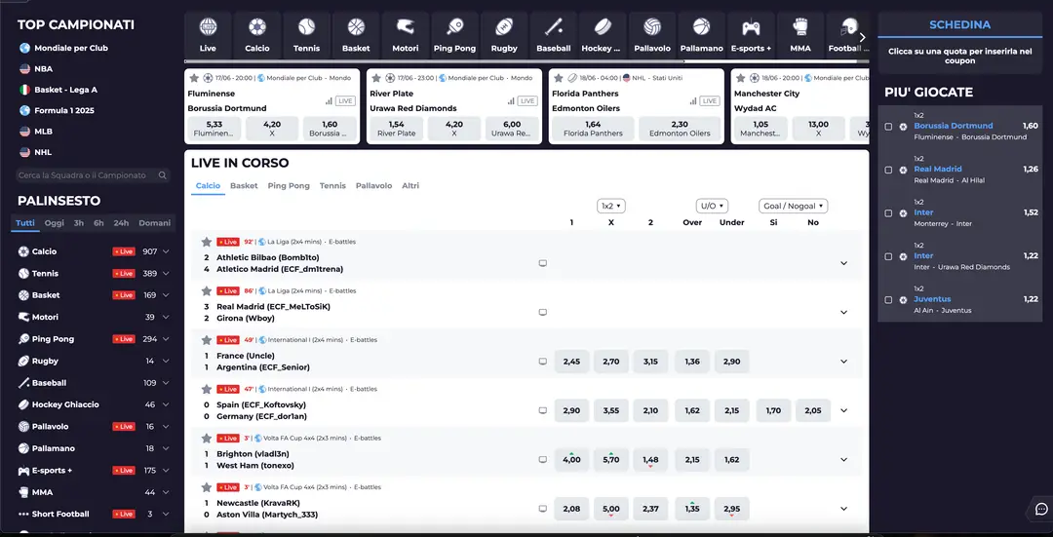Open stats icon on Florida Panthers card
Image resolution: width=1053 pixels, height=537 pixels.
point(692,100)
